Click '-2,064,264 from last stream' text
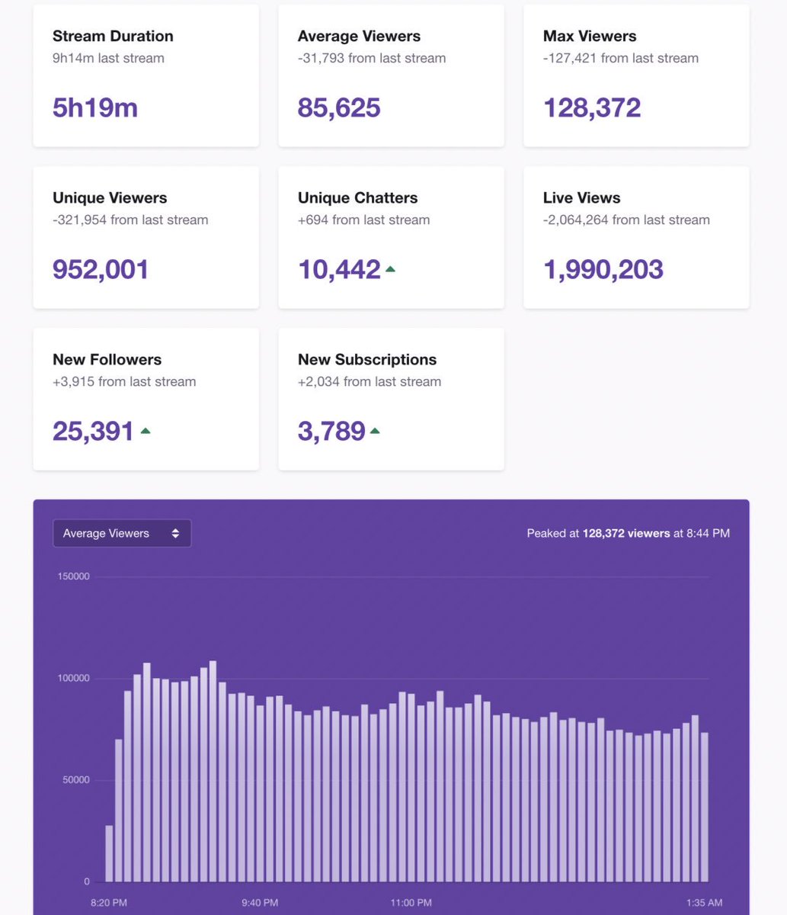 [626, 220]
